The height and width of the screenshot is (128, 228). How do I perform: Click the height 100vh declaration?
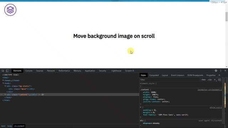(151, 95)
